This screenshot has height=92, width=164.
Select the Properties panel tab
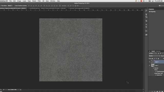point(151,9)
